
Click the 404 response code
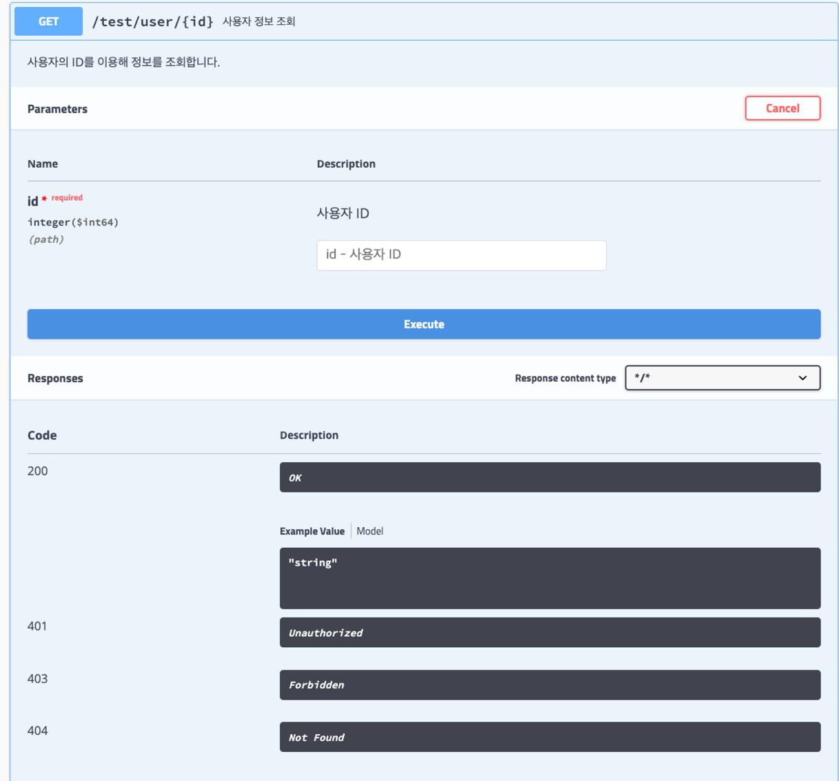click(38, 731)
